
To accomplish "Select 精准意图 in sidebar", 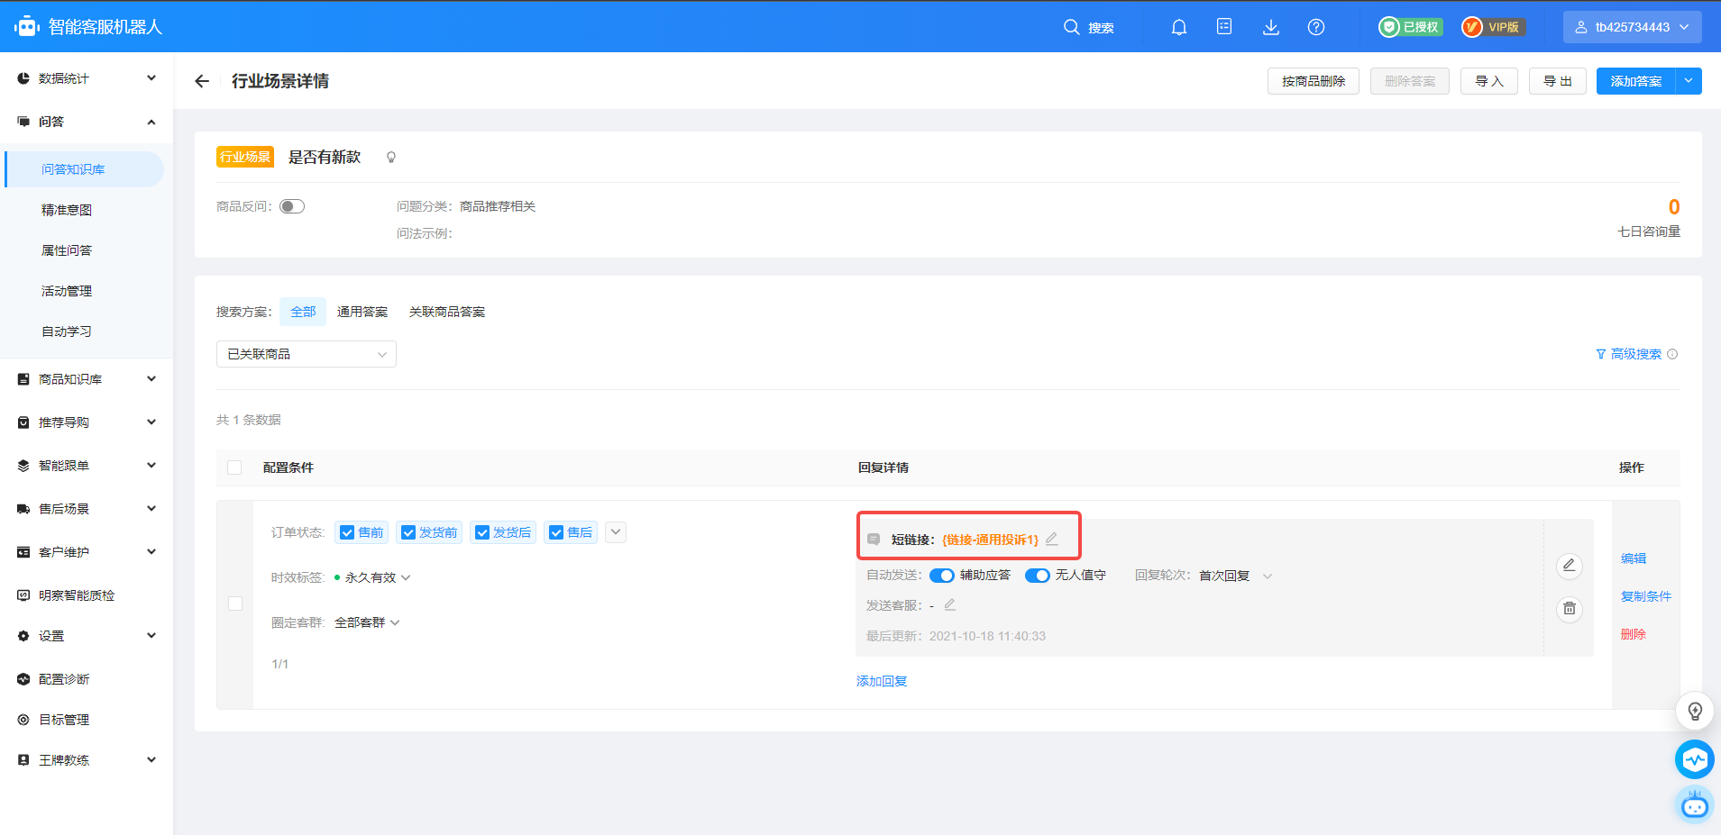I will tap(67, 210).
